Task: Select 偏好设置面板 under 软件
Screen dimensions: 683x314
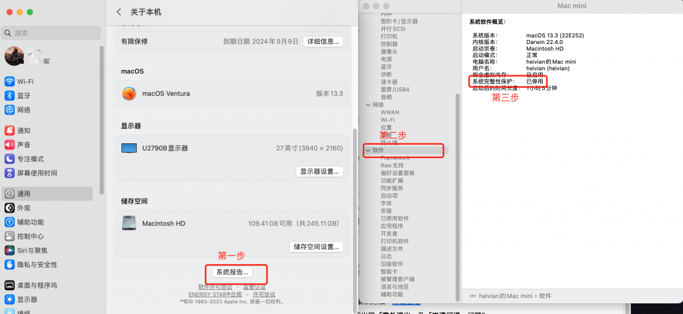Action: [x=398, y=173]
